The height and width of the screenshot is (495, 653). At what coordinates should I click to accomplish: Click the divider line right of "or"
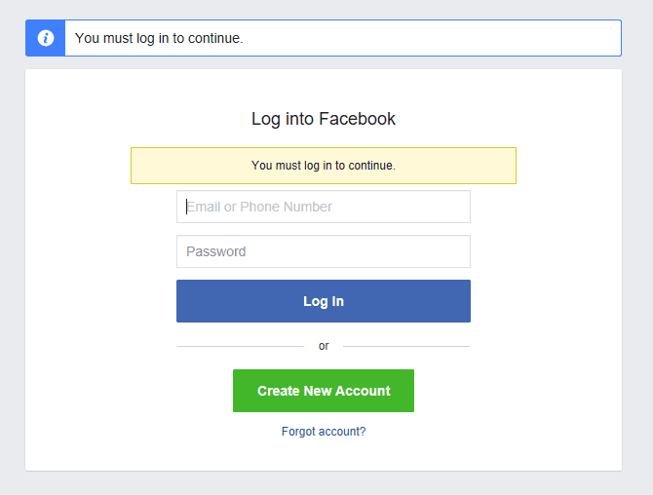(406, 346)
